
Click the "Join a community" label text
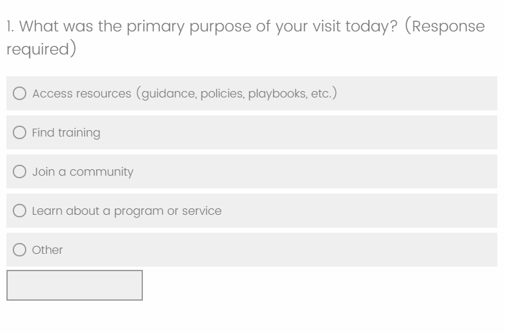click(x=83, y=172)
